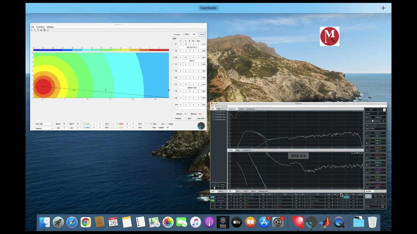Select the pan hand tool in Submap toolbar
The image size is (417, 234).
[x=38, y=30]
